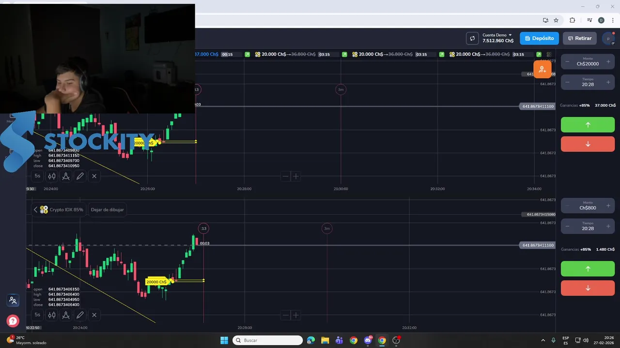Click the Chrome bookmark star icon

(x=556, y=20)
